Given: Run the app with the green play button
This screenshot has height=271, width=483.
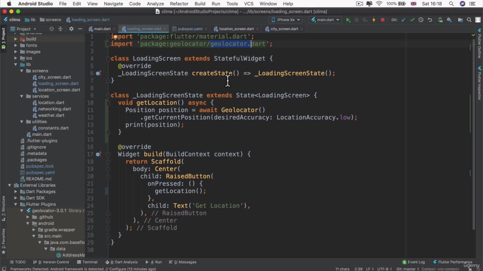Looking at the screenshot, I should (348, 20).
